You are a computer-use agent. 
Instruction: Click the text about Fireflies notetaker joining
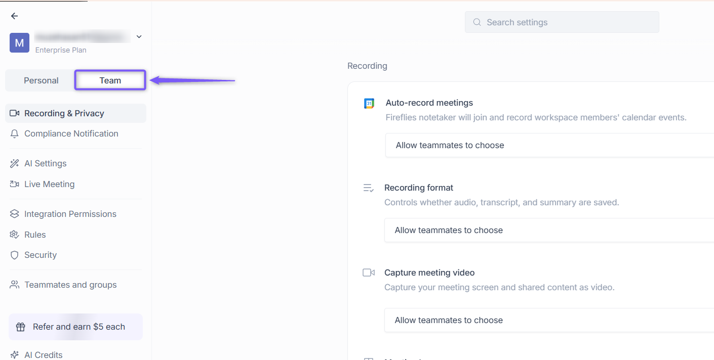(x=536, y=118)
